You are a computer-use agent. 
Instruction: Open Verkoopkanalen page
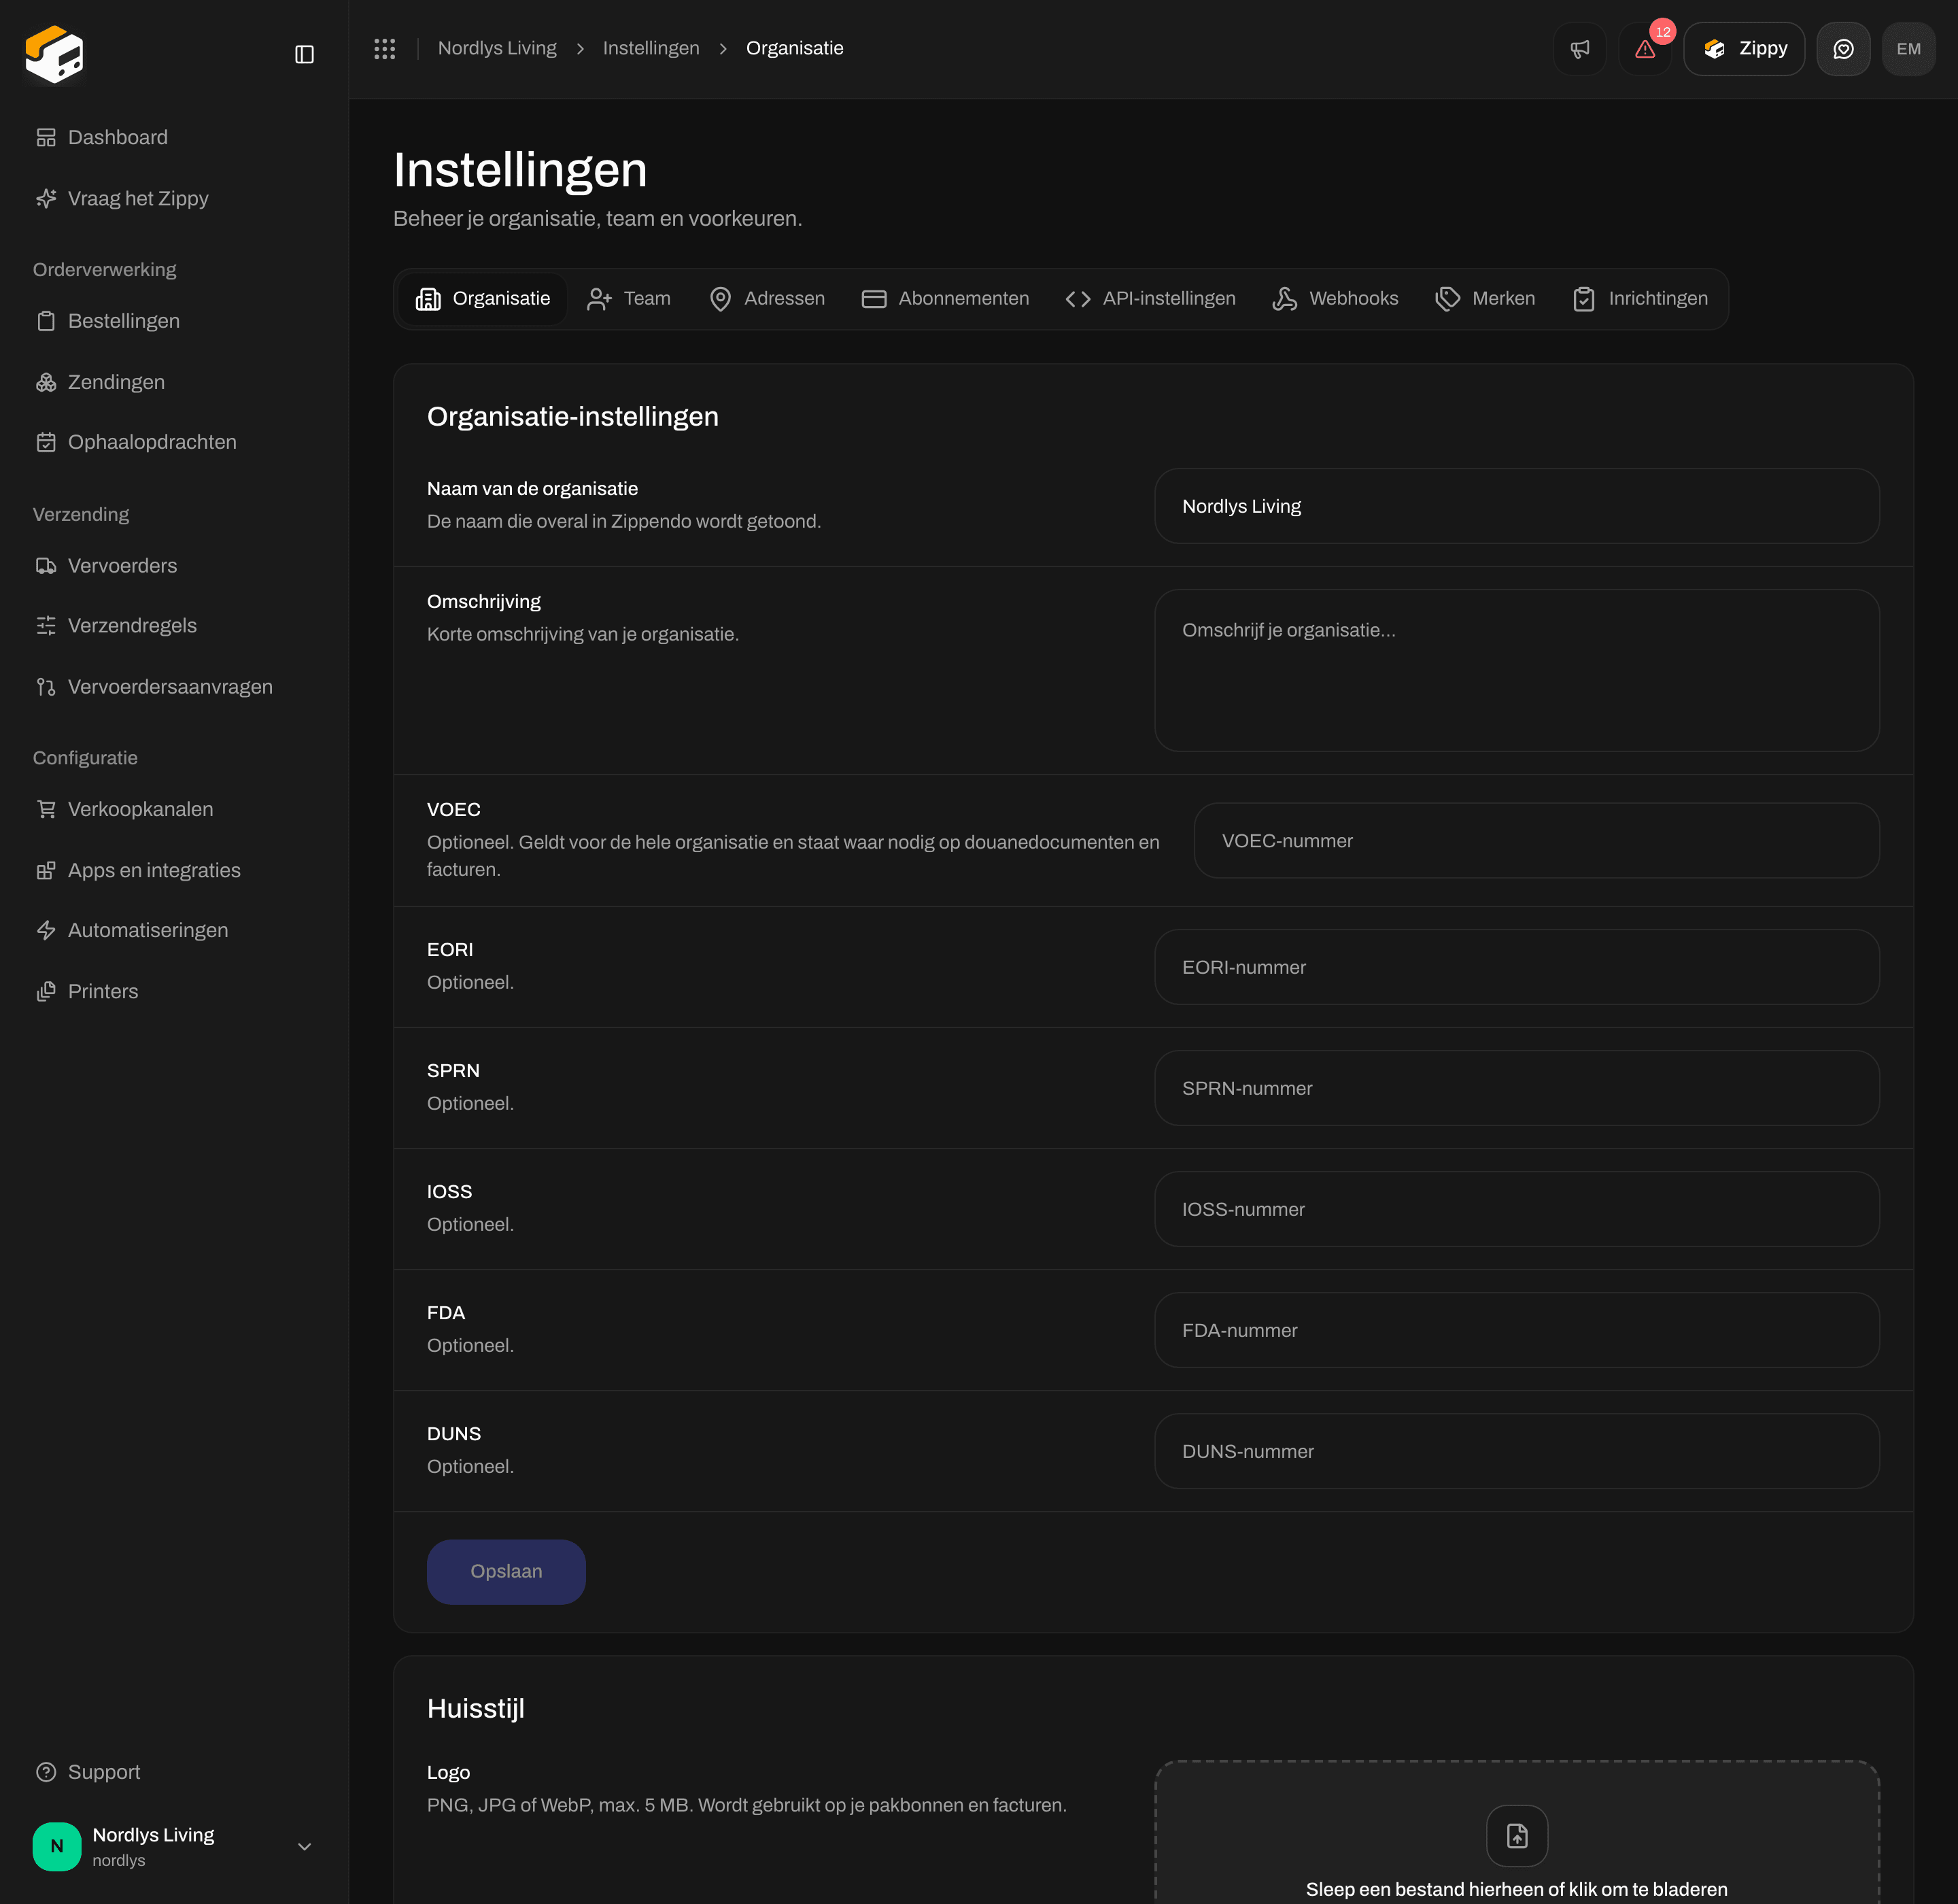click(174, 809)
